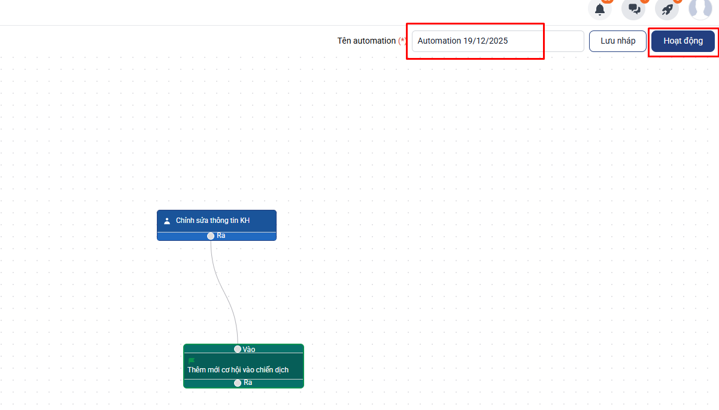
Task: Open the chat messages icon
Action: click(633, 10)
